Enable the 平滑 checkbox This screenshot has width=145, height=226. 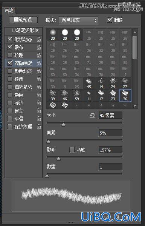pyautogui.click(x=10, y=119)
